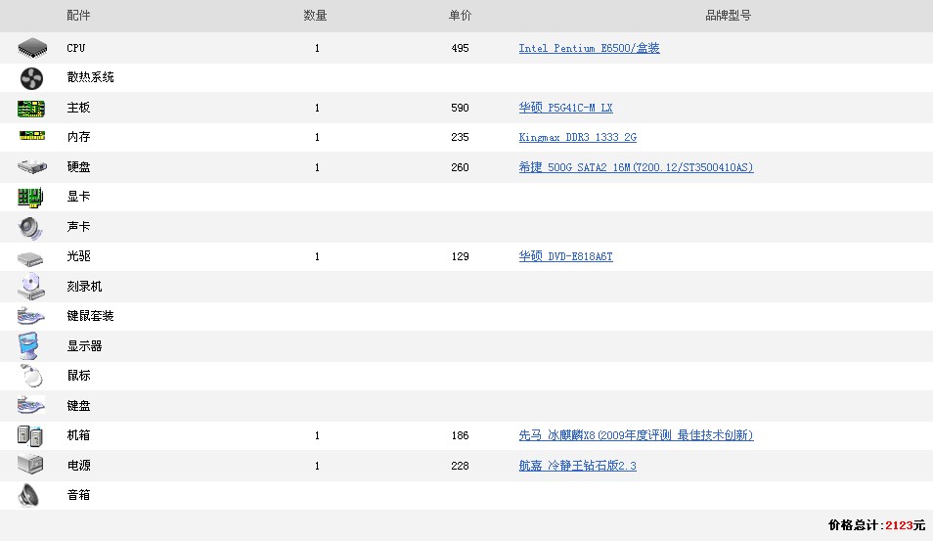
Task: Click the 品牌型号 column header
Action: (x=729, y=16)
